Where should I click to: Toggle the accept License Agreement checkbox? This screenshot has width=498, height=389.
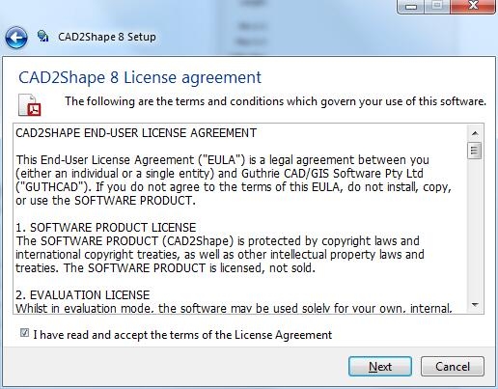pyautogui.click(x=24, y=333)
